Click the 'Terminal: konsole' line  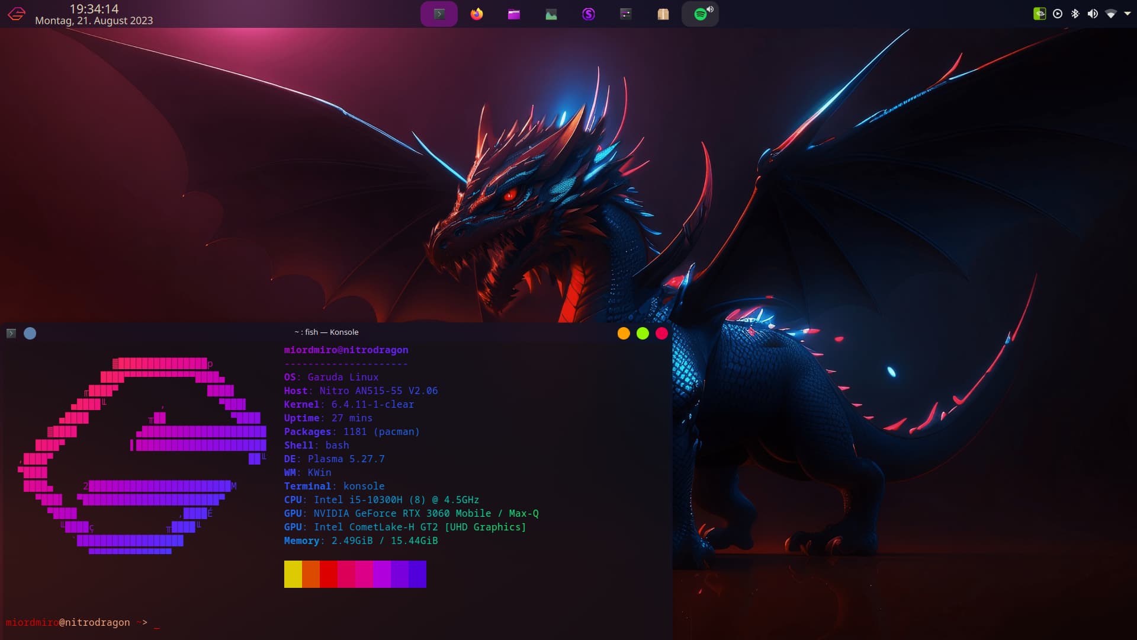point(334,487)
